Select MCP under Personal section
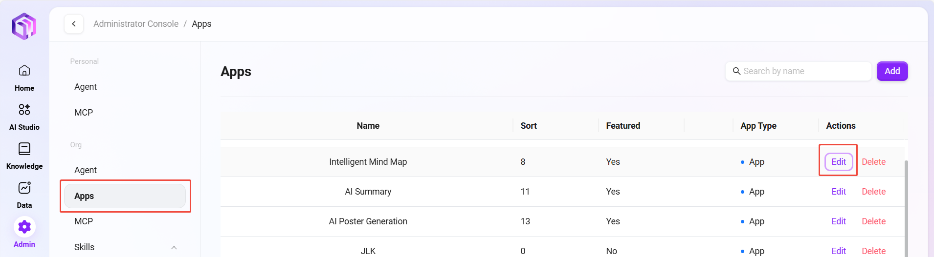The height and width of the screenshot is (257, 934). 84,113
